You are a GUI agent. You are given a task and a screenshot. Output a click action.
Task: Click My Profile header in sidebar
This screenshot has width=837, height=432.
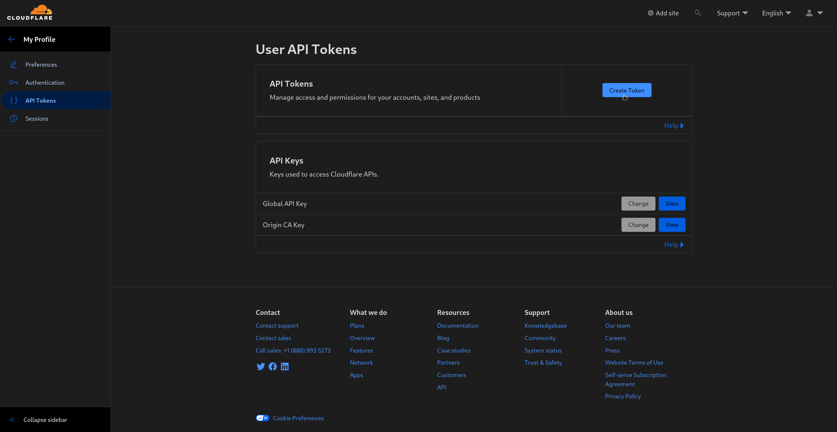pyautogui.click(x=40, y=39)
